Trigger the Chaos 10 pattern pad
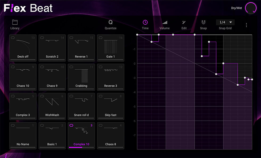Screen dimensions: 261x158 coord(23,77)
